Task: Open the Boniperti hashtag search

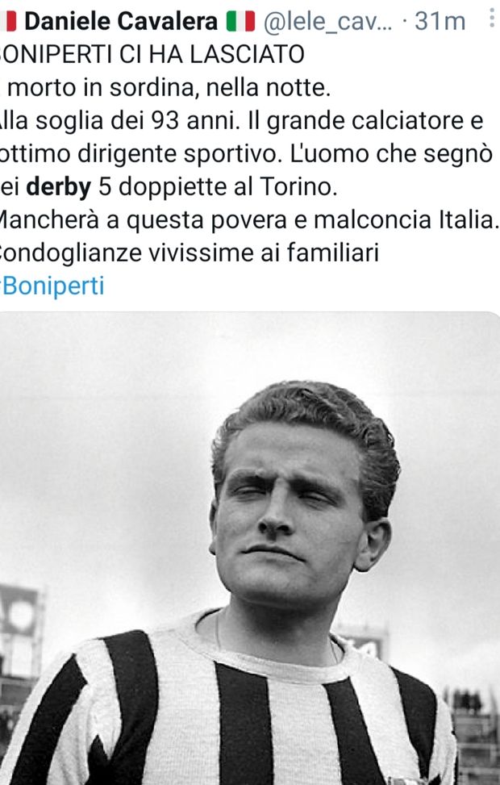Action: (x=52, y=286)
